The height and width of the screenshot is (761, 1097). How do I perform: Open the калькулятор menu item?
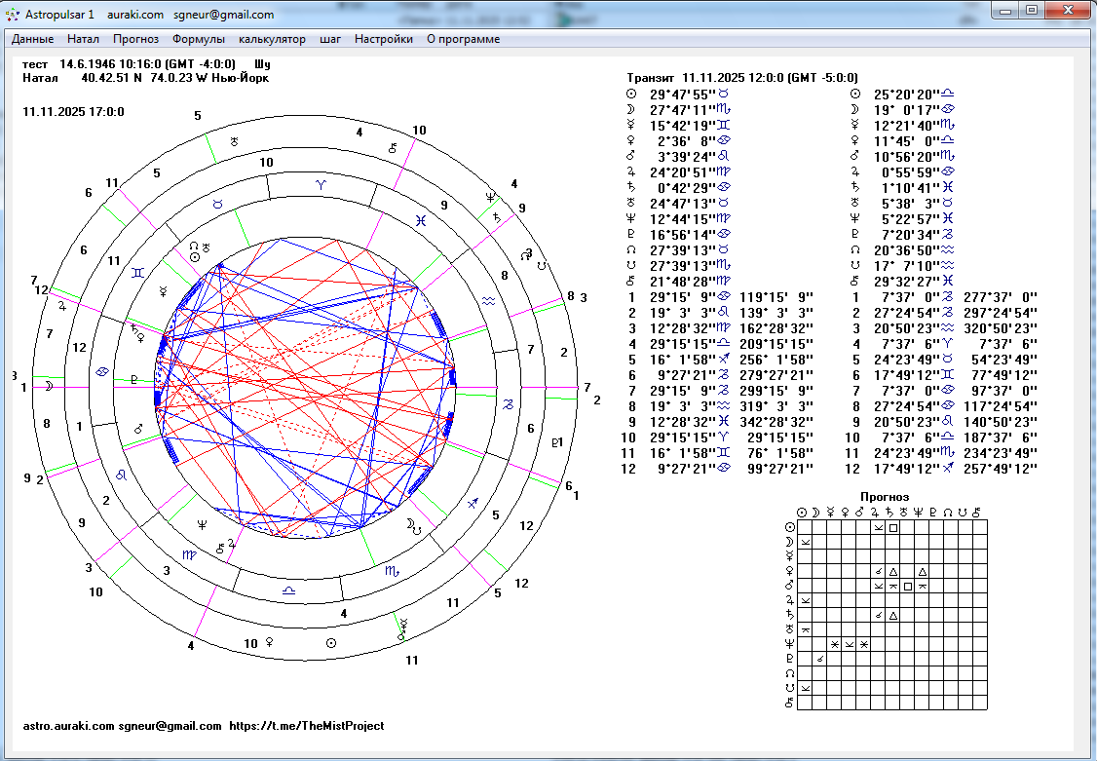click(272, 39)
